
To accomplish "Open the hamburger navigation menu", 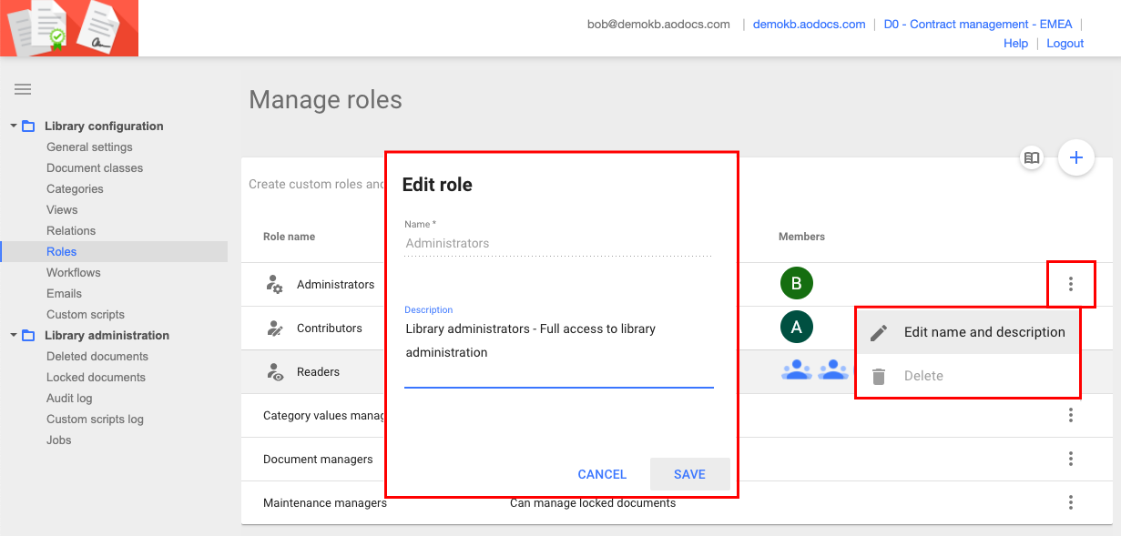I will click(23, 89).
